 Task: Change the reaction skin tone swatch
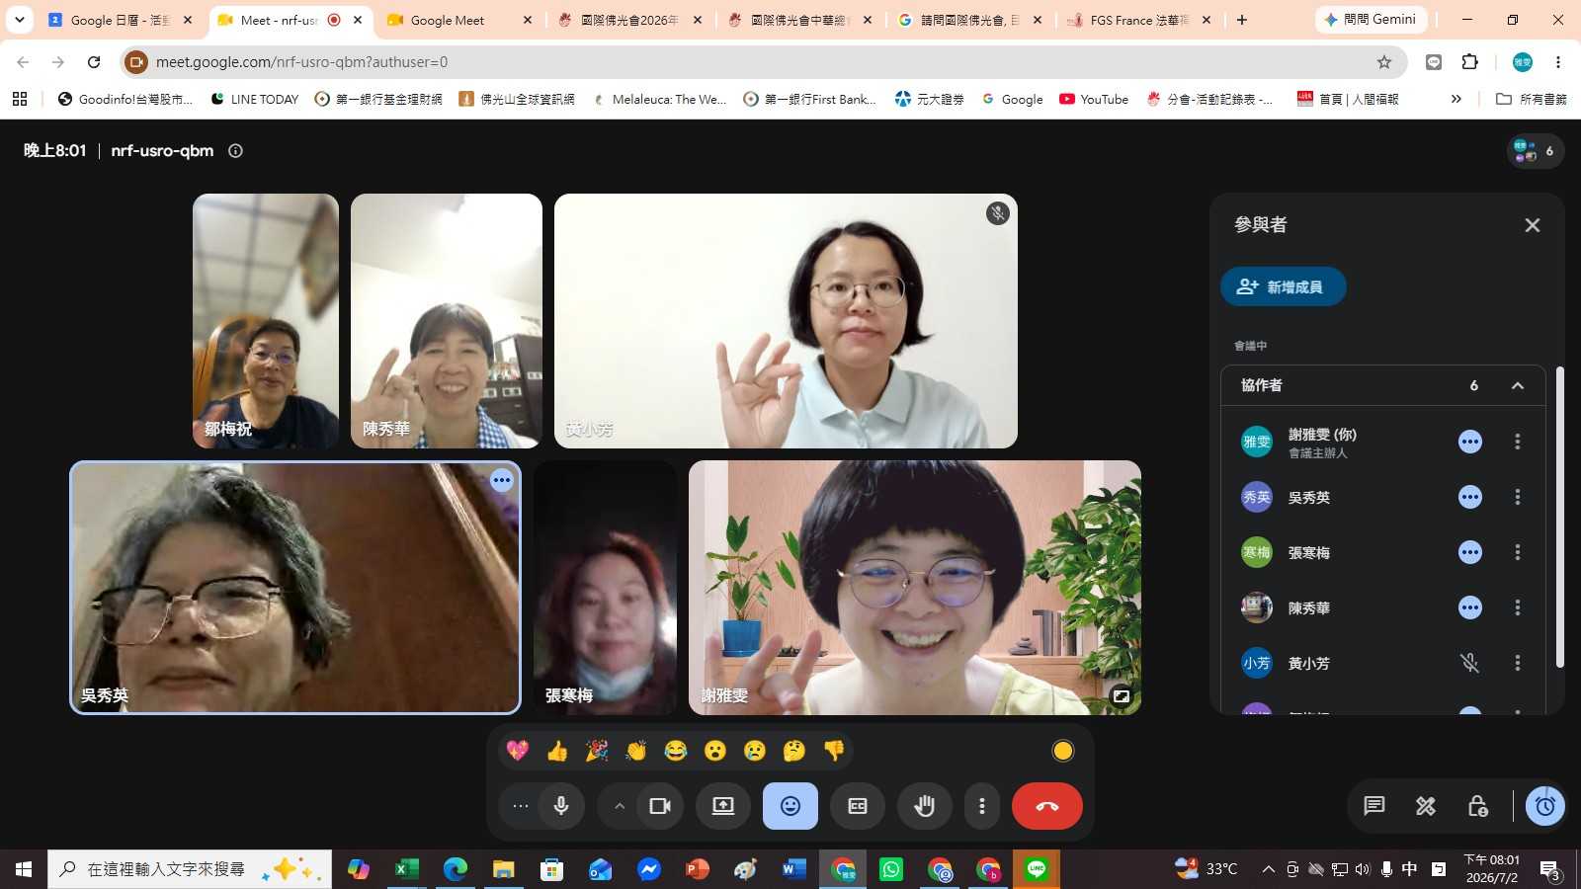[x=1063, y=751]
